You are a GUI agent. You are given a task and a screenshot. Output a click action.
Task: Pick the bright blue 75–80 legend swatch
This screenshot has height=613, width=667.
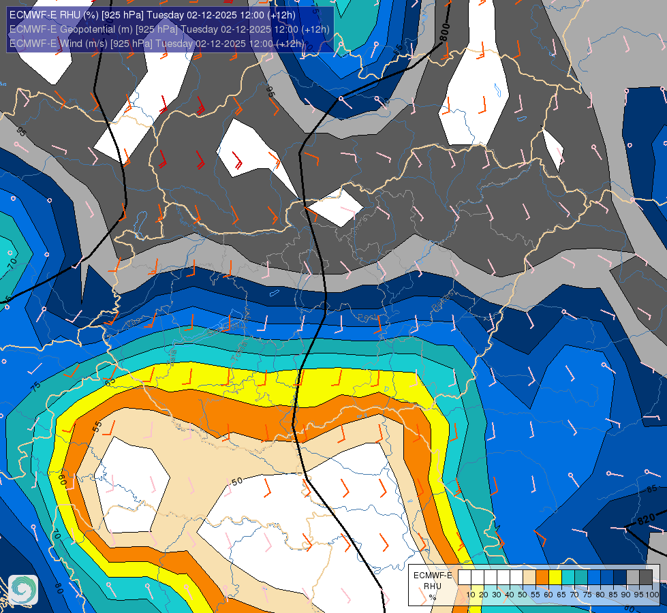click(594, 578)
